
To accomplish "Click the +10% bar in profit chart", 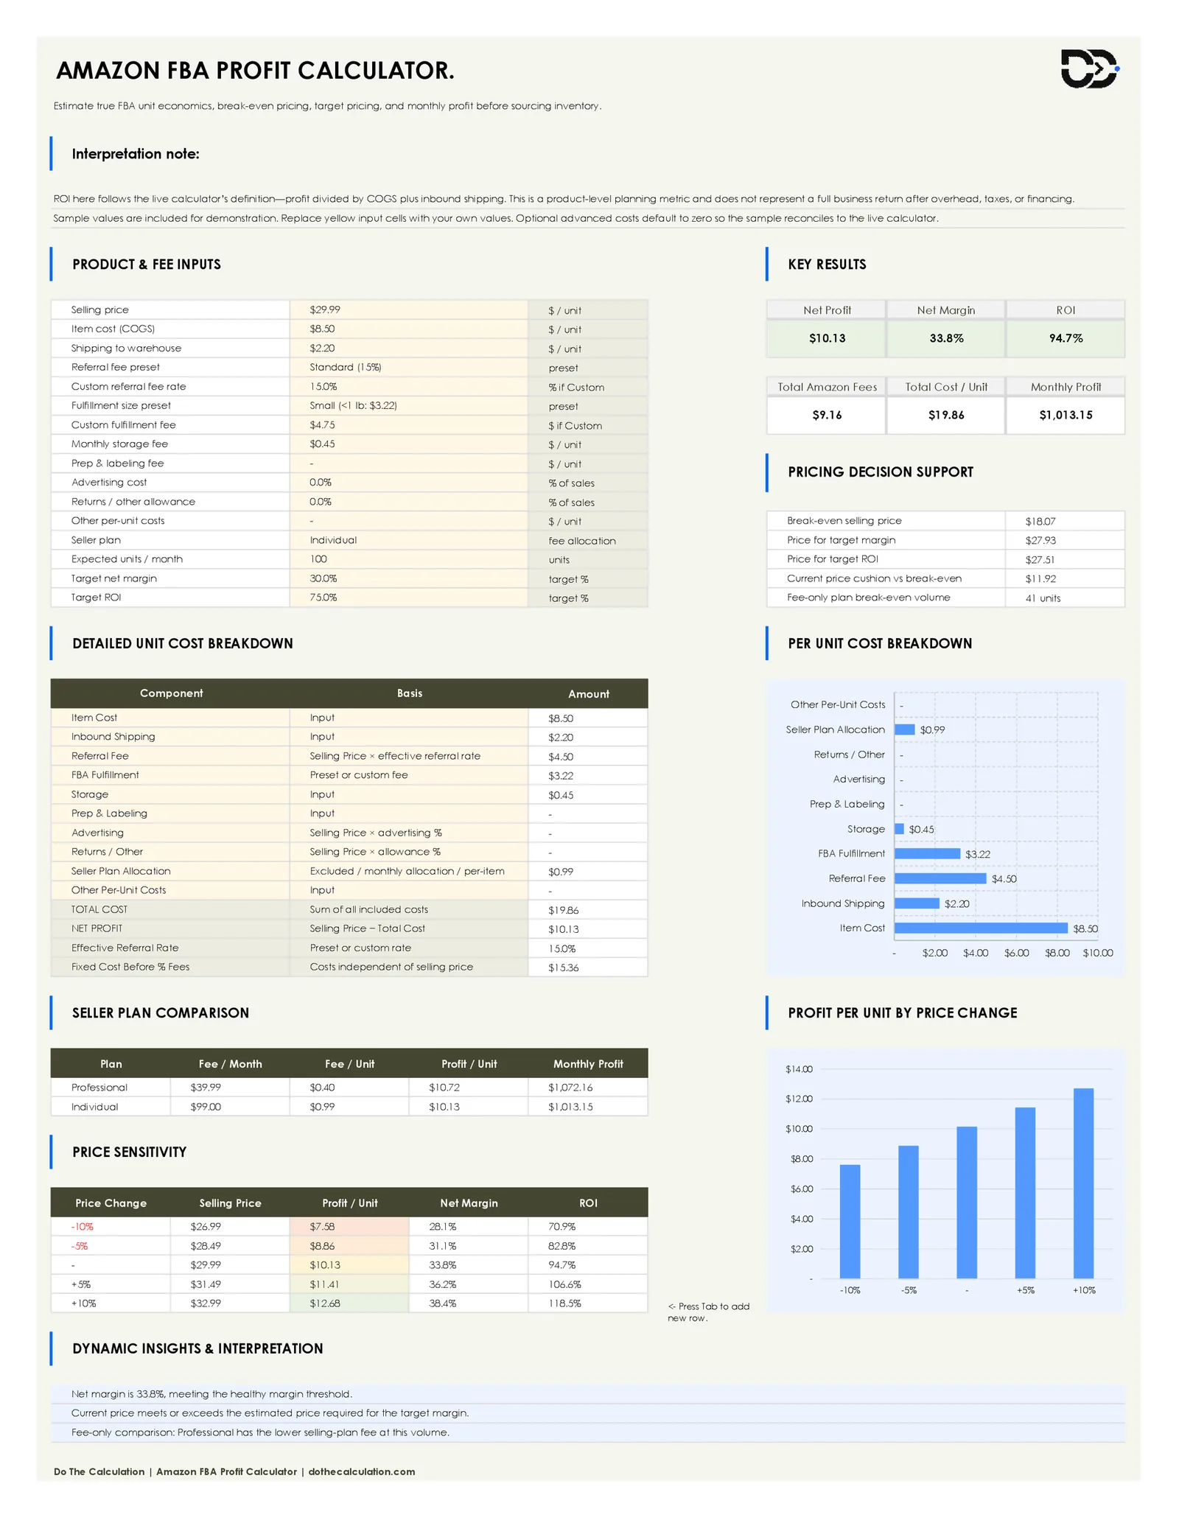I will coord(1083,1183).
